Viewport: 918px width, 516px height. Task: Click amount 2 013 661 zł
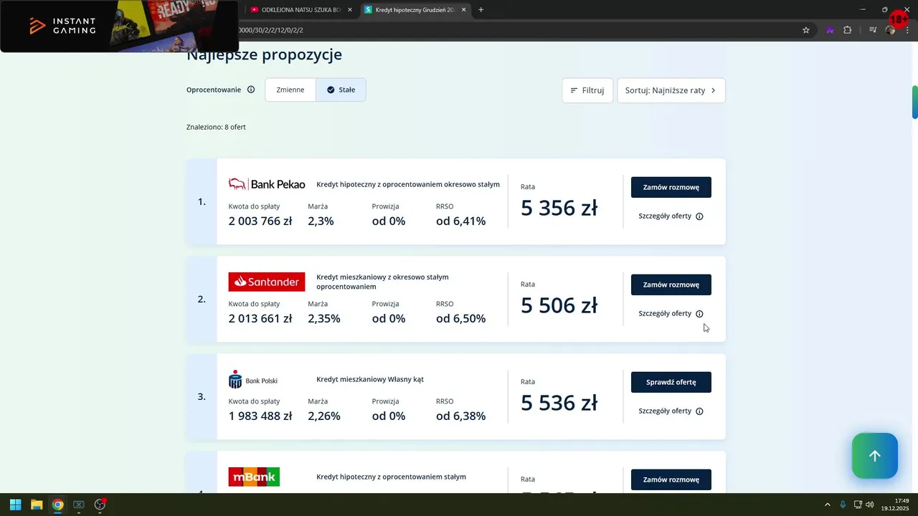coord(260,319)
